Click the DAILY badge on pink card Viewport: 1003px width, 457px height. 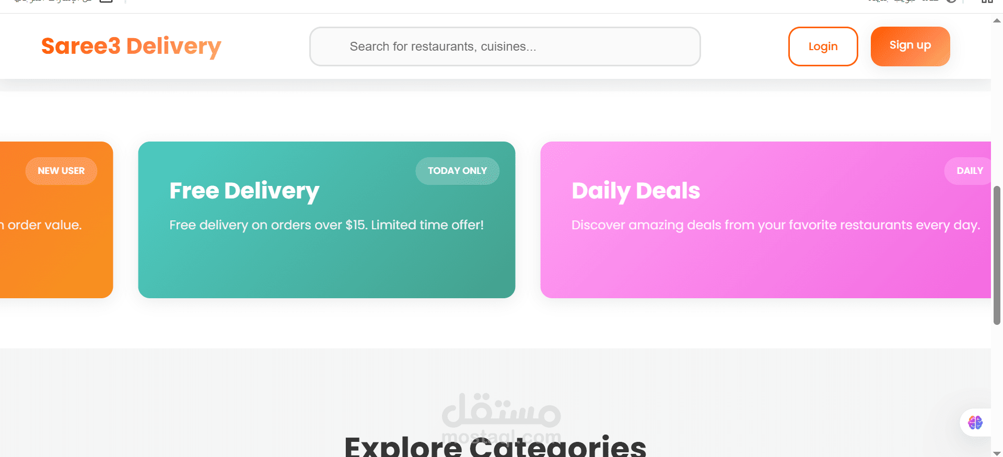coord(969,171)
